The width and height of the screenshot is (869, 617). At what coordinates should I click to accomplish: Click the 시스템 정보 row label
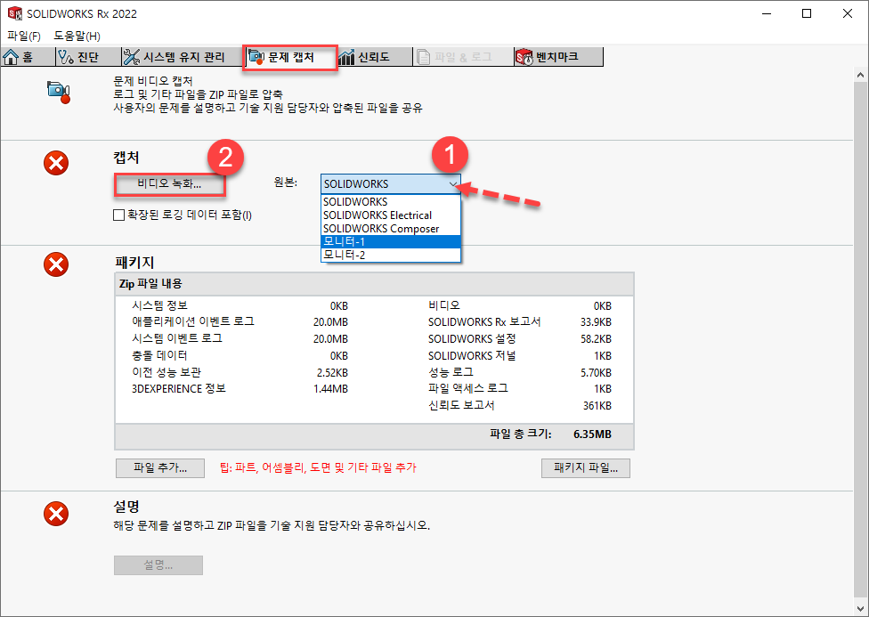pyautogui.click(x=159, y=305)
